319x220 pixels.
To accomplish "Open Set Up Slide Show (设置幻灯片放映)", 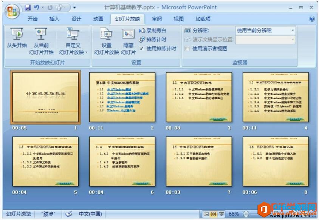I will (107, 41).
